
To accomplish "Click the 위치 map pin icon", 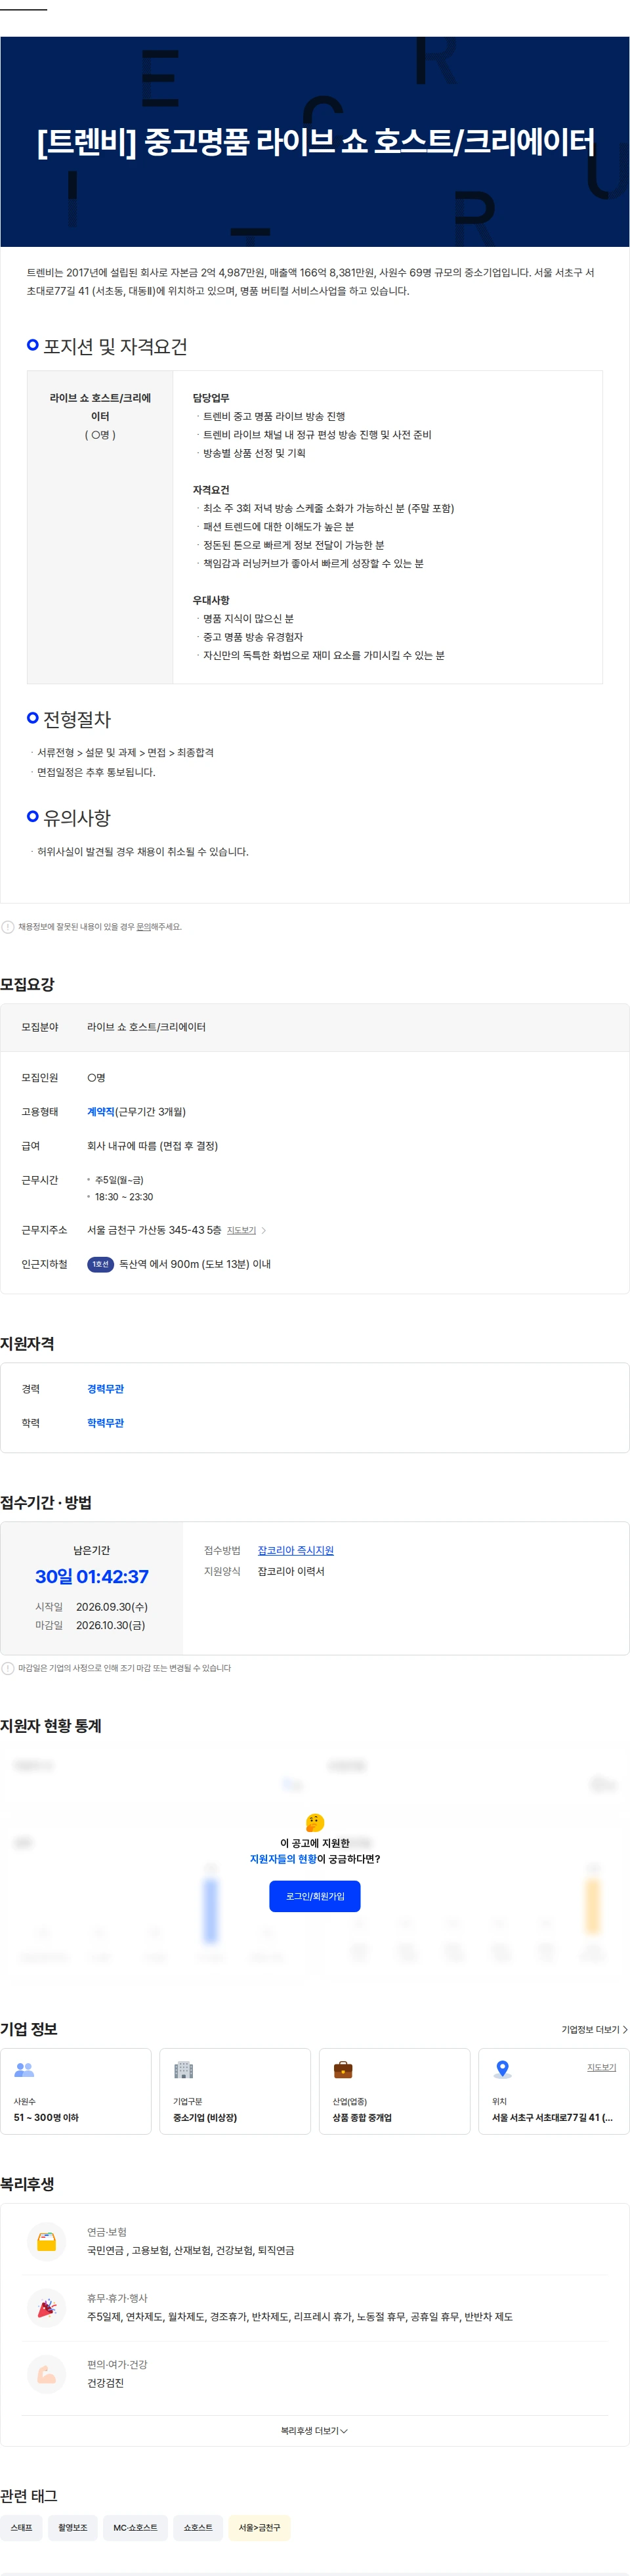I will 503,2069.
